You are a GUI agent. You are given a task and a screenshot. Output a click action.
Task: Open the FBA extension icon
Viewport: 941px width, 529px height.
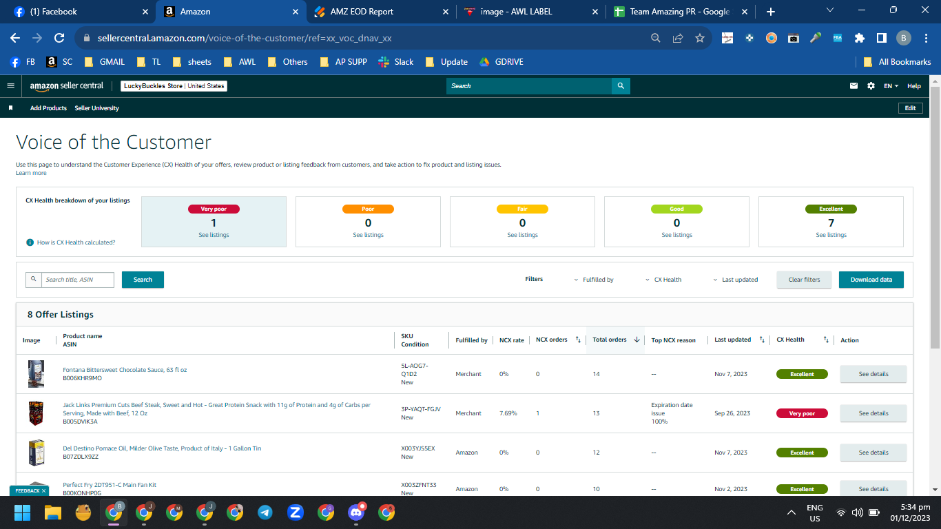[838, 38]
